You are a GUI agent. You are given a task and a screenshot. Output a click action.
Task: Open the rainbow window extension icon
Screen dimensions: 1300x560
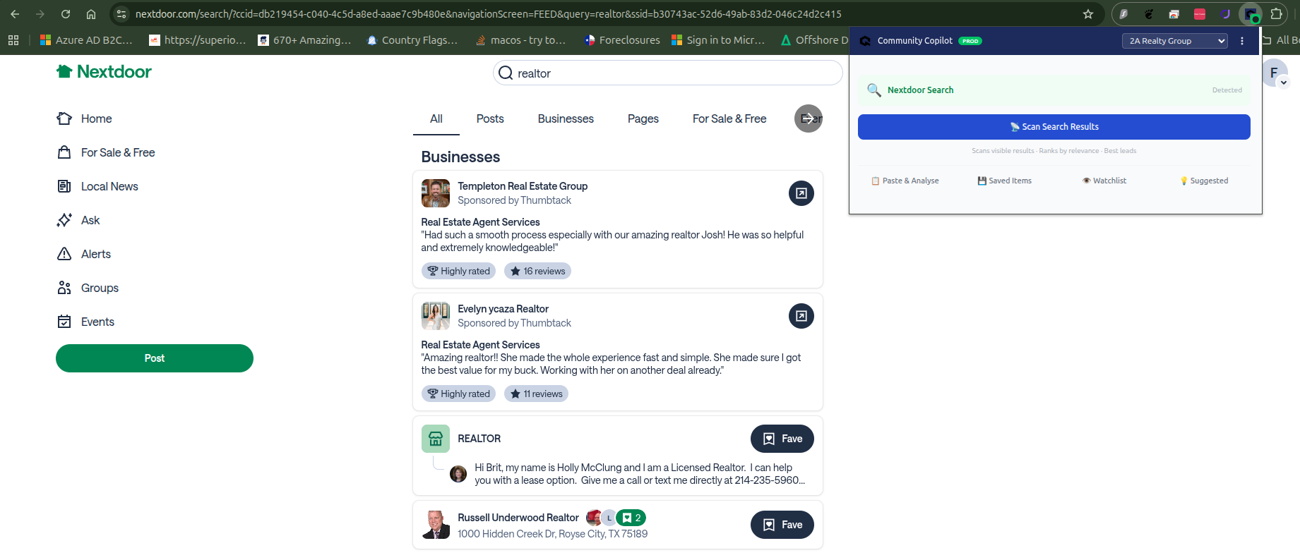(1174, 14)
